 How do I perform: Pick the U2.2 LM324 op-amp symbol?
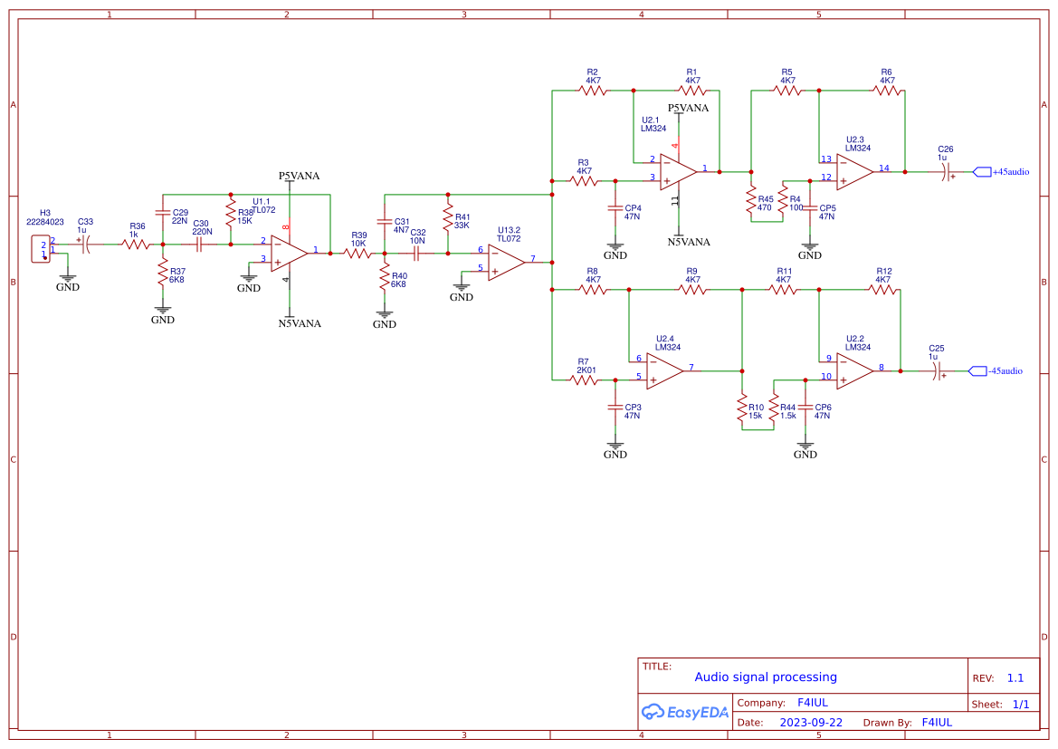tap(855, 370)
